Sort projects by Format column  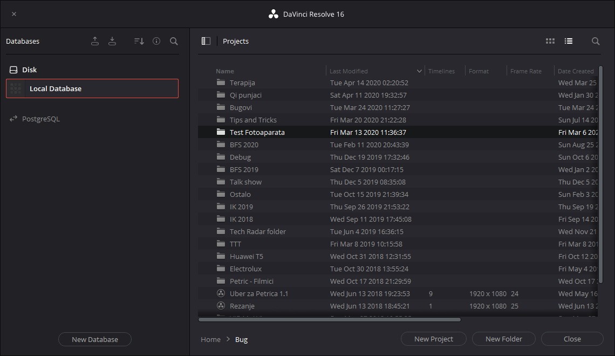pos(479,71)
